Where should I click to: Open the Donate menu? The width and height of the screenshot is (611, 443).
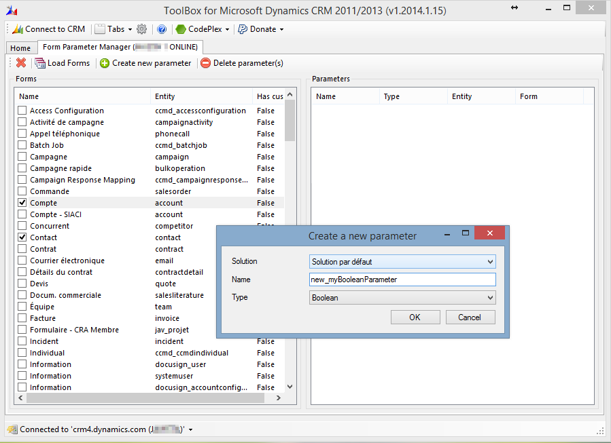tap(262, 29)
